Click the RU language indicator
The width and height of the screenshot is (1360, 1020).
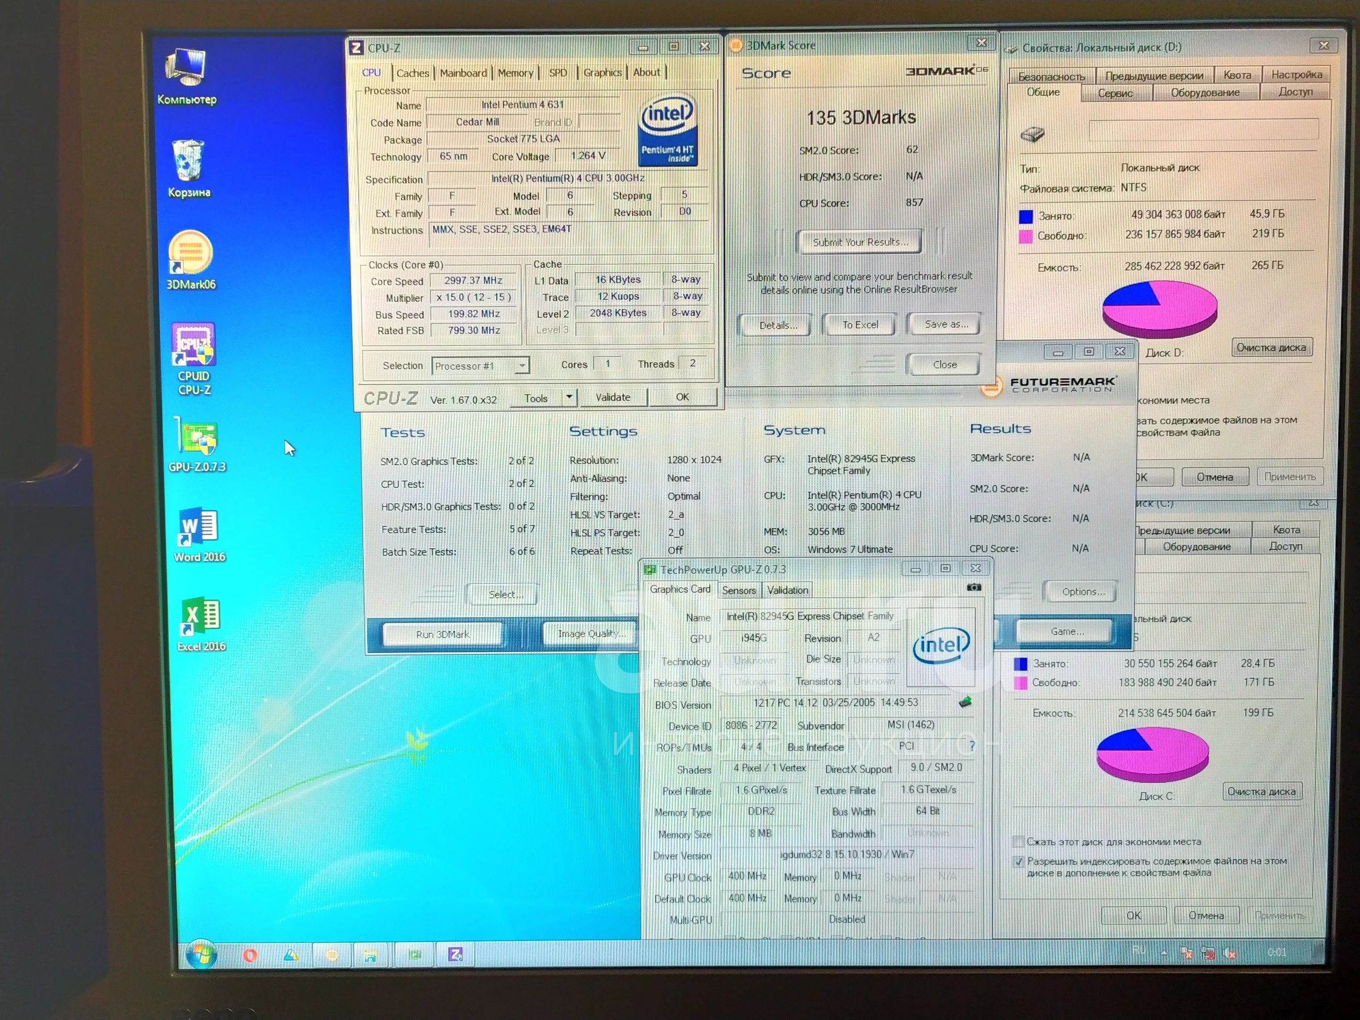click(1140, 950)
